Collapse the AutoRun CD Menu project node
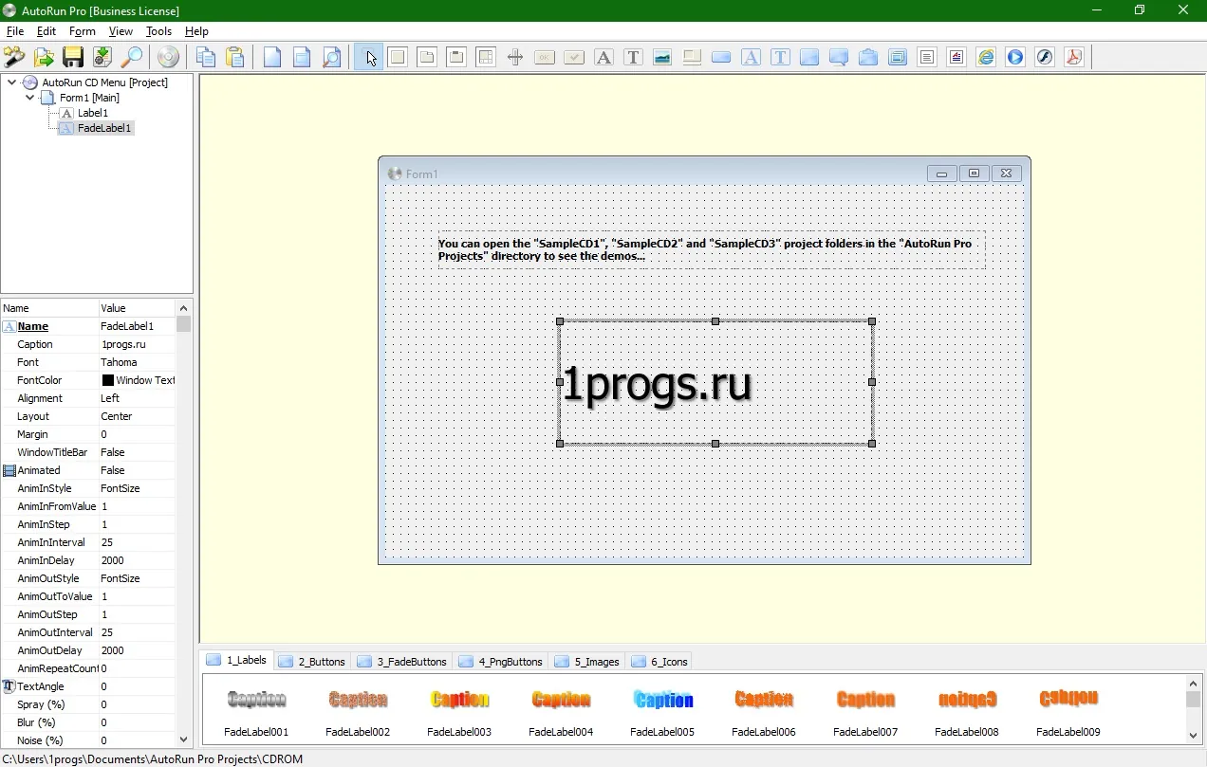 coord(11,82)
